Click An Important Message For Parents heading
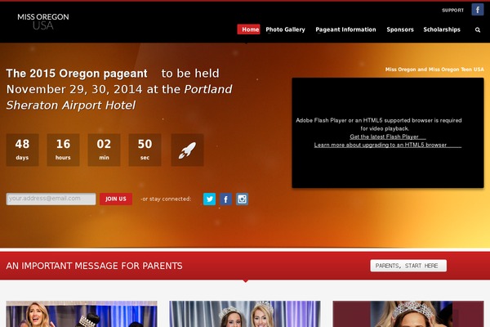This screenshot has width=490, height=327. pyautogui.click(x=94, y=266)
